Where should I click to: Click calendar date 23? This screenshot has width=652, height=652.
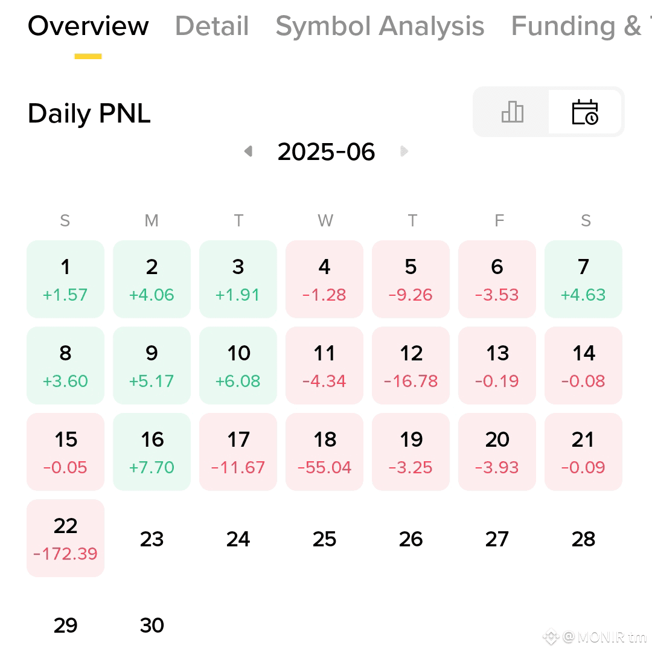tap(152, 539)
